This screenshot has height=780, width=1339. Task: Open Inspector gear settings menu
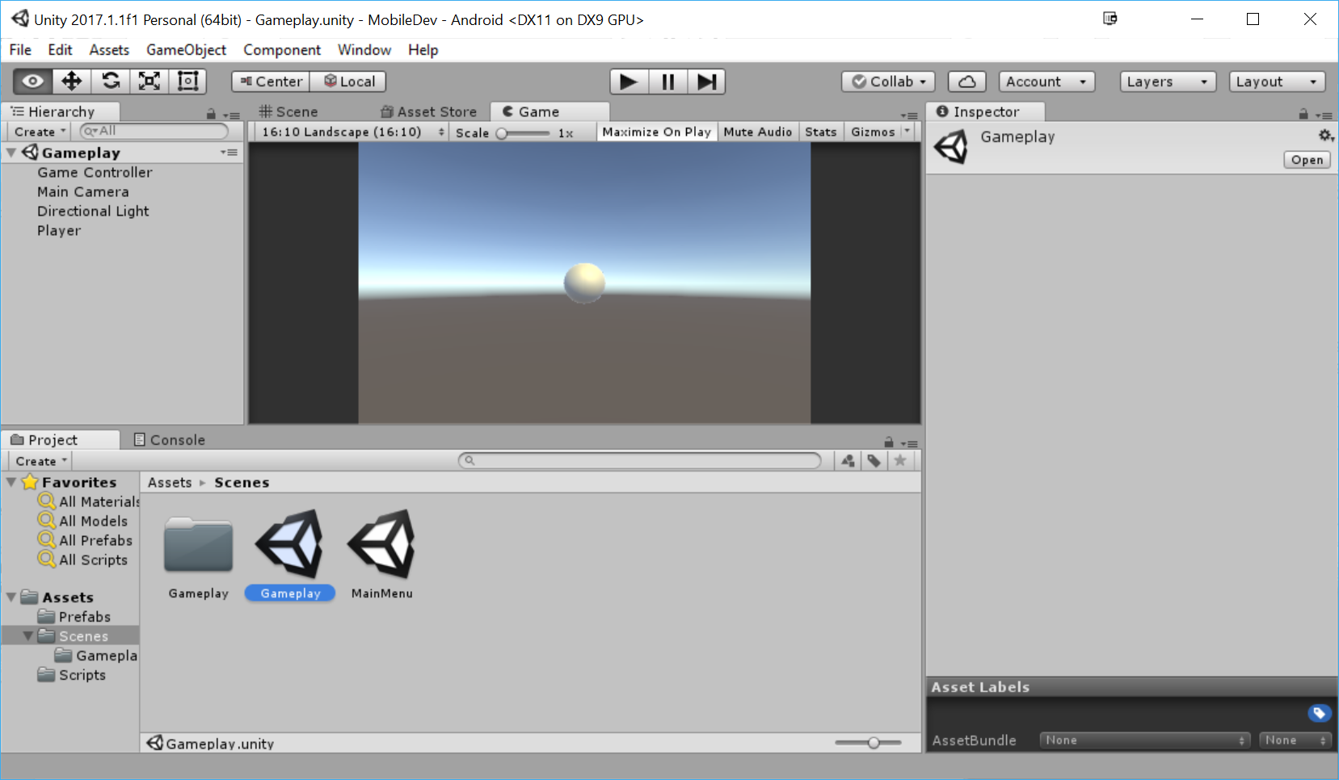(1325, 136)
